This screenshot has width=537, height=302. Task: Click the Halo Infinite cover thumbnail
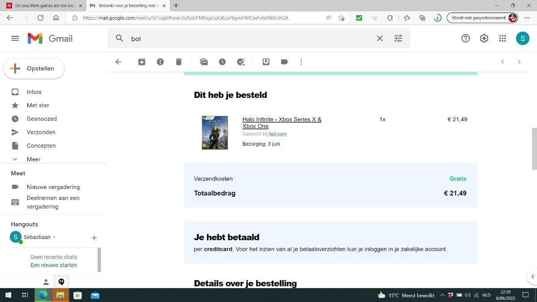click(x=215, y=132)
